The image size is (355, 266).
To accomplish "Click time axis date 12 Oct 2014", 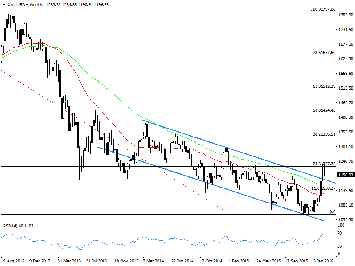I will pyautogui.click(x=211, y=261).
